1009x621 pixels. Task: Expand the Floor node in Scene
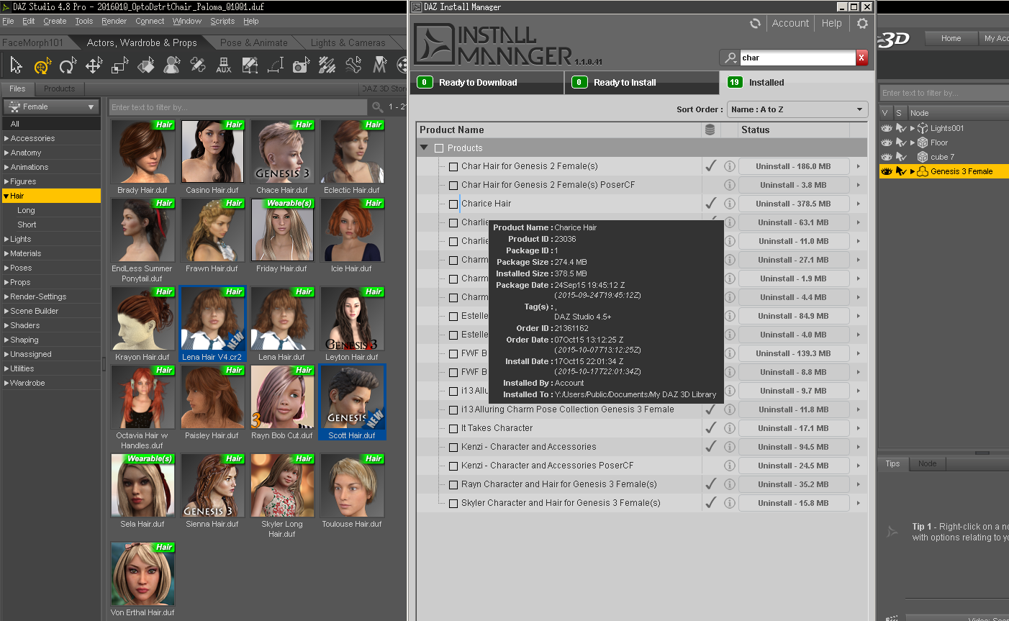point(913,142)
